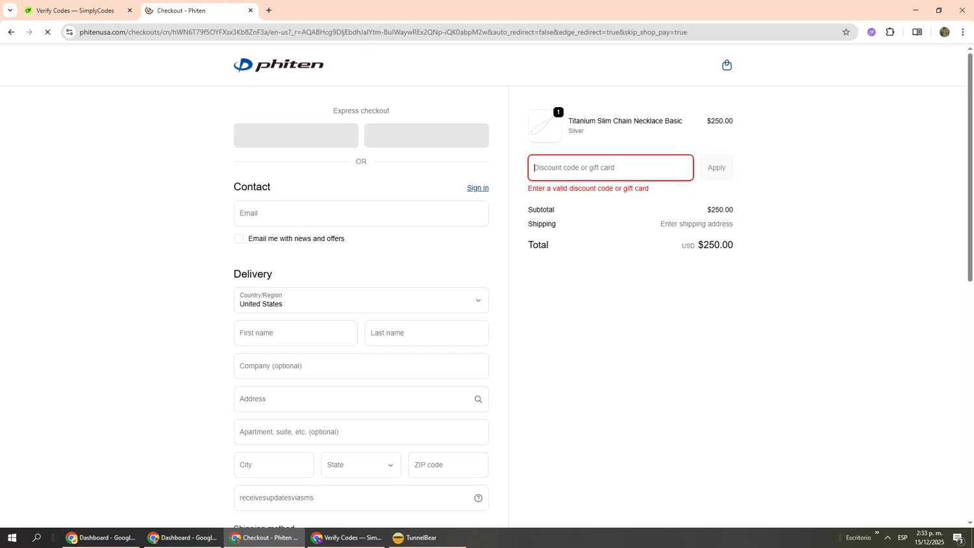Focus the Company (optional) field
This screenshot has height=548, width=974.
(361, 366)
